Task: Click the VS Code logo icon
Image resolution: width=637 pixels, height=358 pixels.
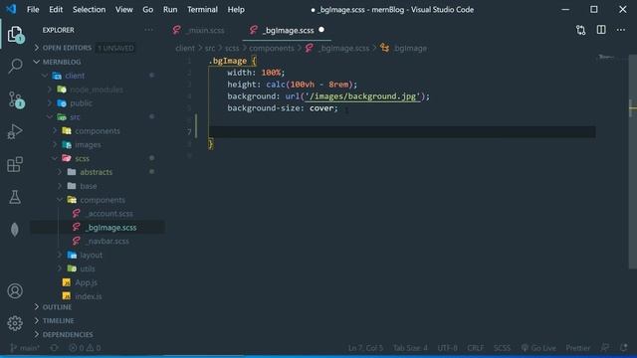Action: click(11, 9)
